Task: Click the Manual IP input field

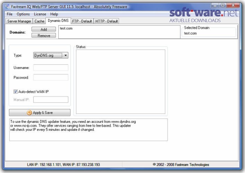Action: coord(51,99)
